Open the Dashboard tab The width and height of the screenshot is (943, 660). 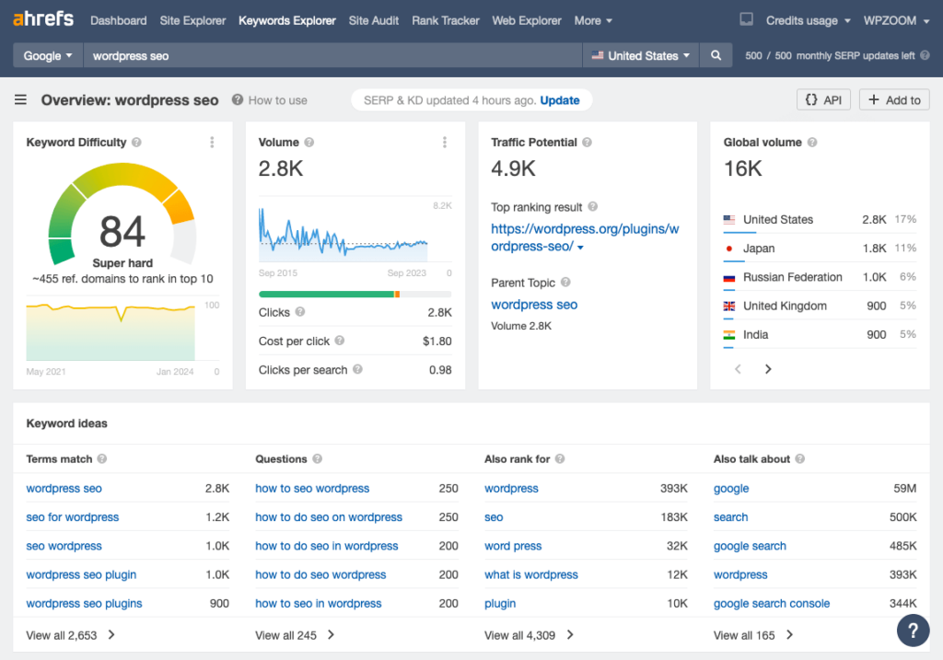(x=119, y=20)
